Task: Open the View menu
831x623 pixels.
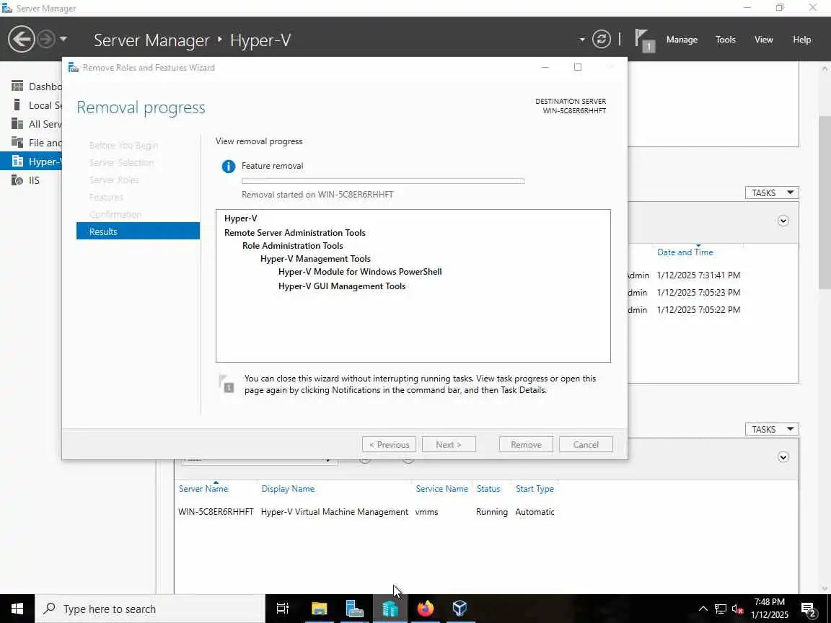Action: pos(763,39)
